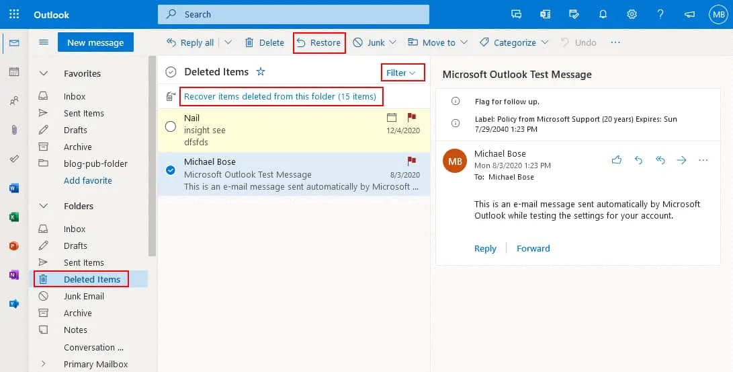Image resolution: width=733 pixels, height=372 pixels.
Task: Deselect the Michael Bose message checkbox
Action: point(171,170)
